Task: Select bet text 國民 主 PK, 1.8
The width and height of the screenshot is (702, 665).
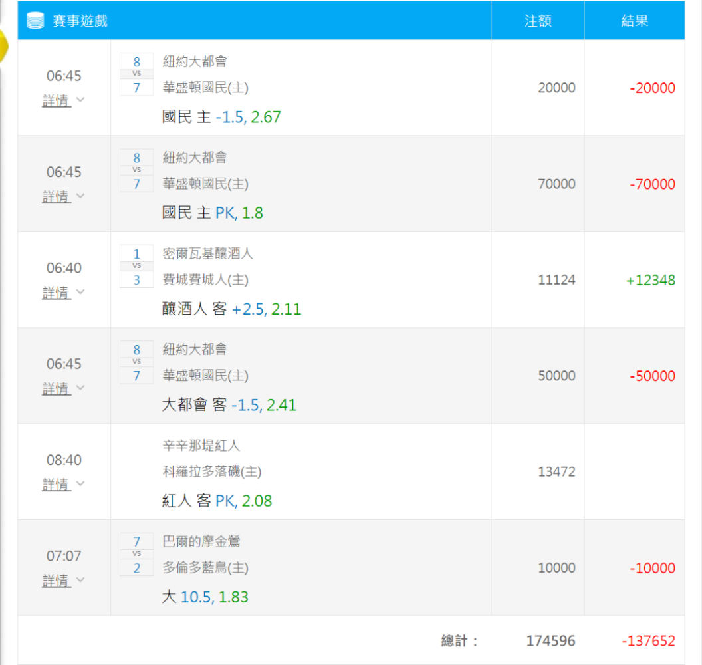Action: 212,213
